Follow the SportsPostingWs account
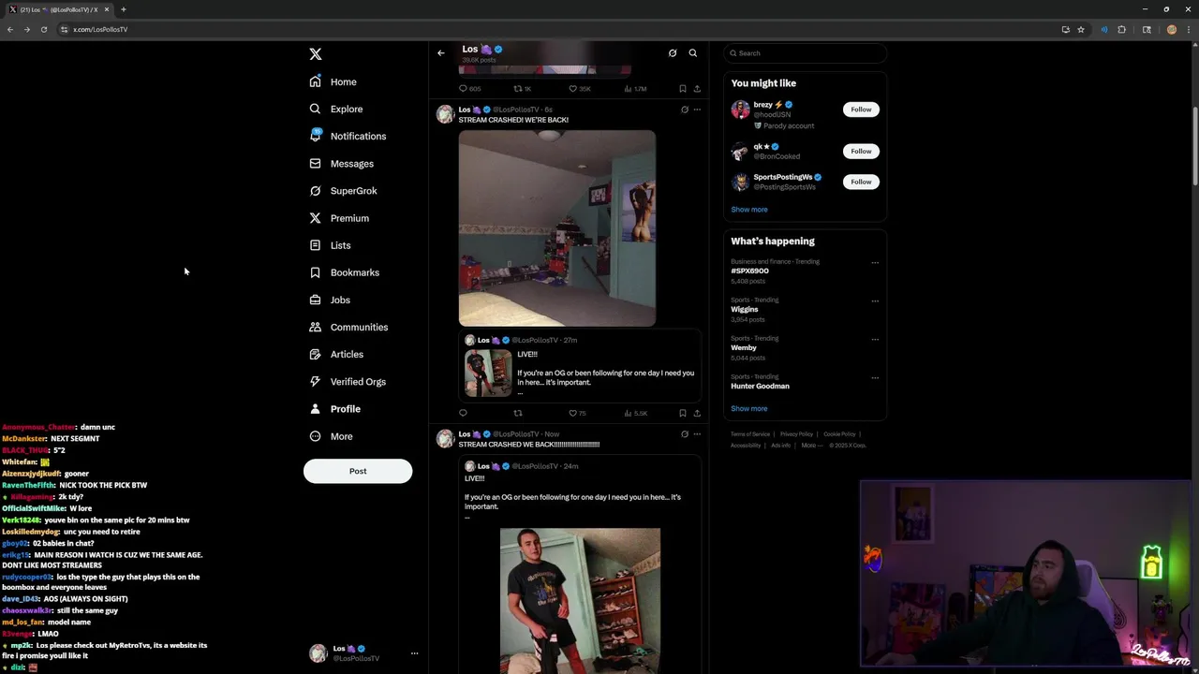This screenshot has height=674, width=1199. pyautogui.click(x=861, y=182)
